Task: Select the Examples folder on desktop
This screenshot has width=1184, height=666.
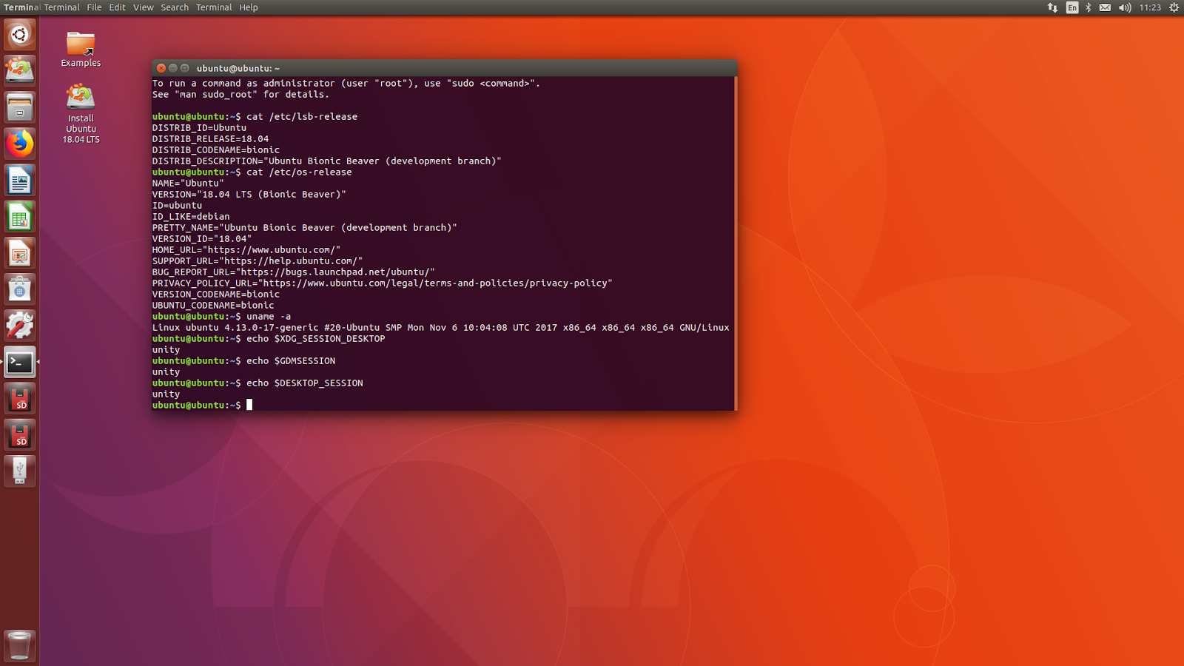Action: coord(81,50)
